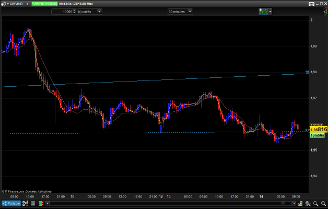The width and height of the screenshot is (328, 209).
Task: Click the chart export icon near zoom tools
Action: 300,203
